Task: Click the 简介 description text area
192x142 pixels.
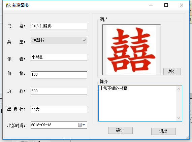Action: [x=137, y=103]
